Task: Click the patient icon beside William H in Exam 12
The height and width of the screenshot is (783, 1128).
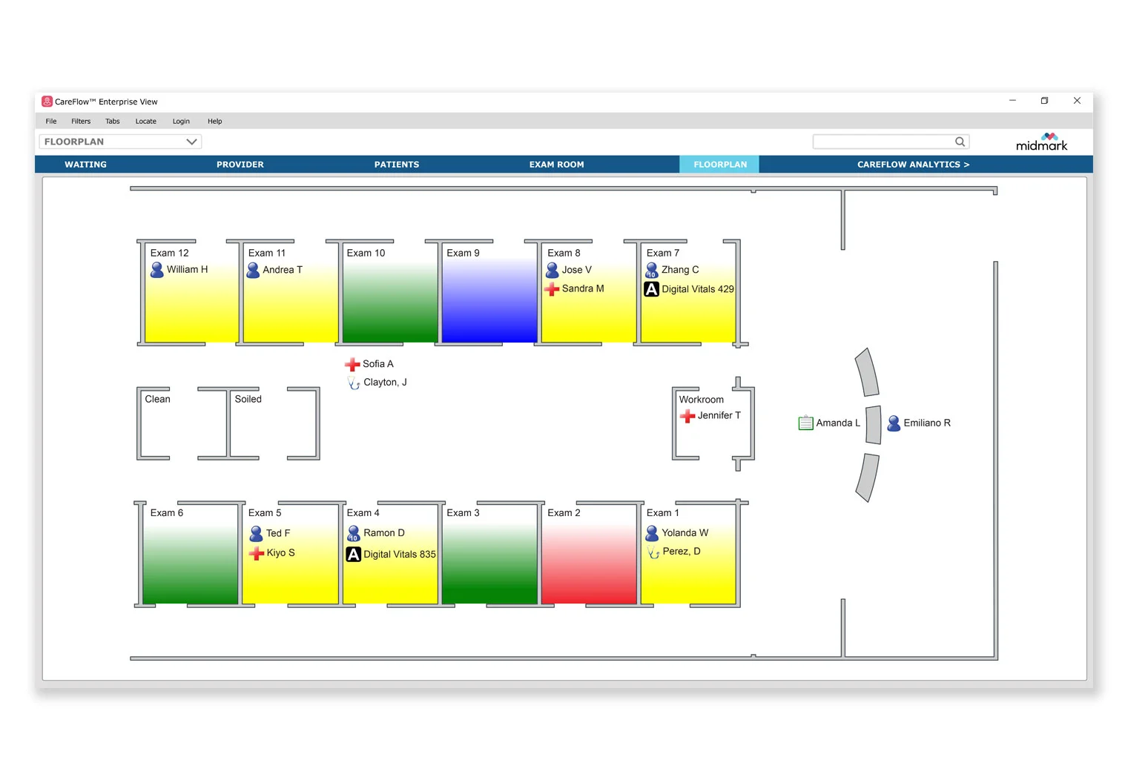Action: coord(156,270)
